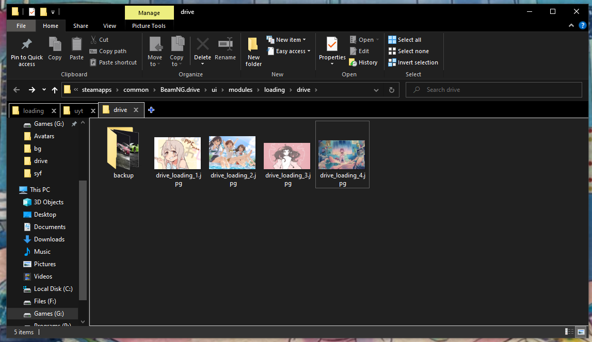The image size is (592, 342).
Task: Rename the selected file
Action: [x=226, y=49]
